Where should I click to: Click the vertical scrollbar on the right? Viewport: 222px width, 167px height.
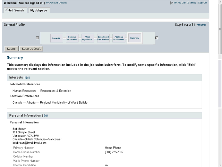coord(220,29)
